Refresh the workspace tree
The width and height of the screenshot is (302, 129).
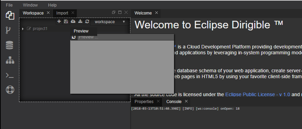87,21
